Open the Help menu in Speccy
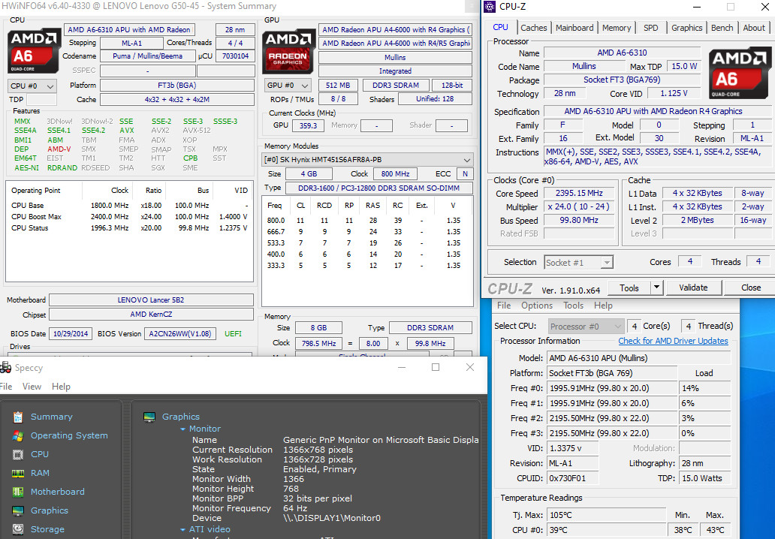The width and height of the screenshot is (775, 539). pyautogui.click(x=61, y=387)
